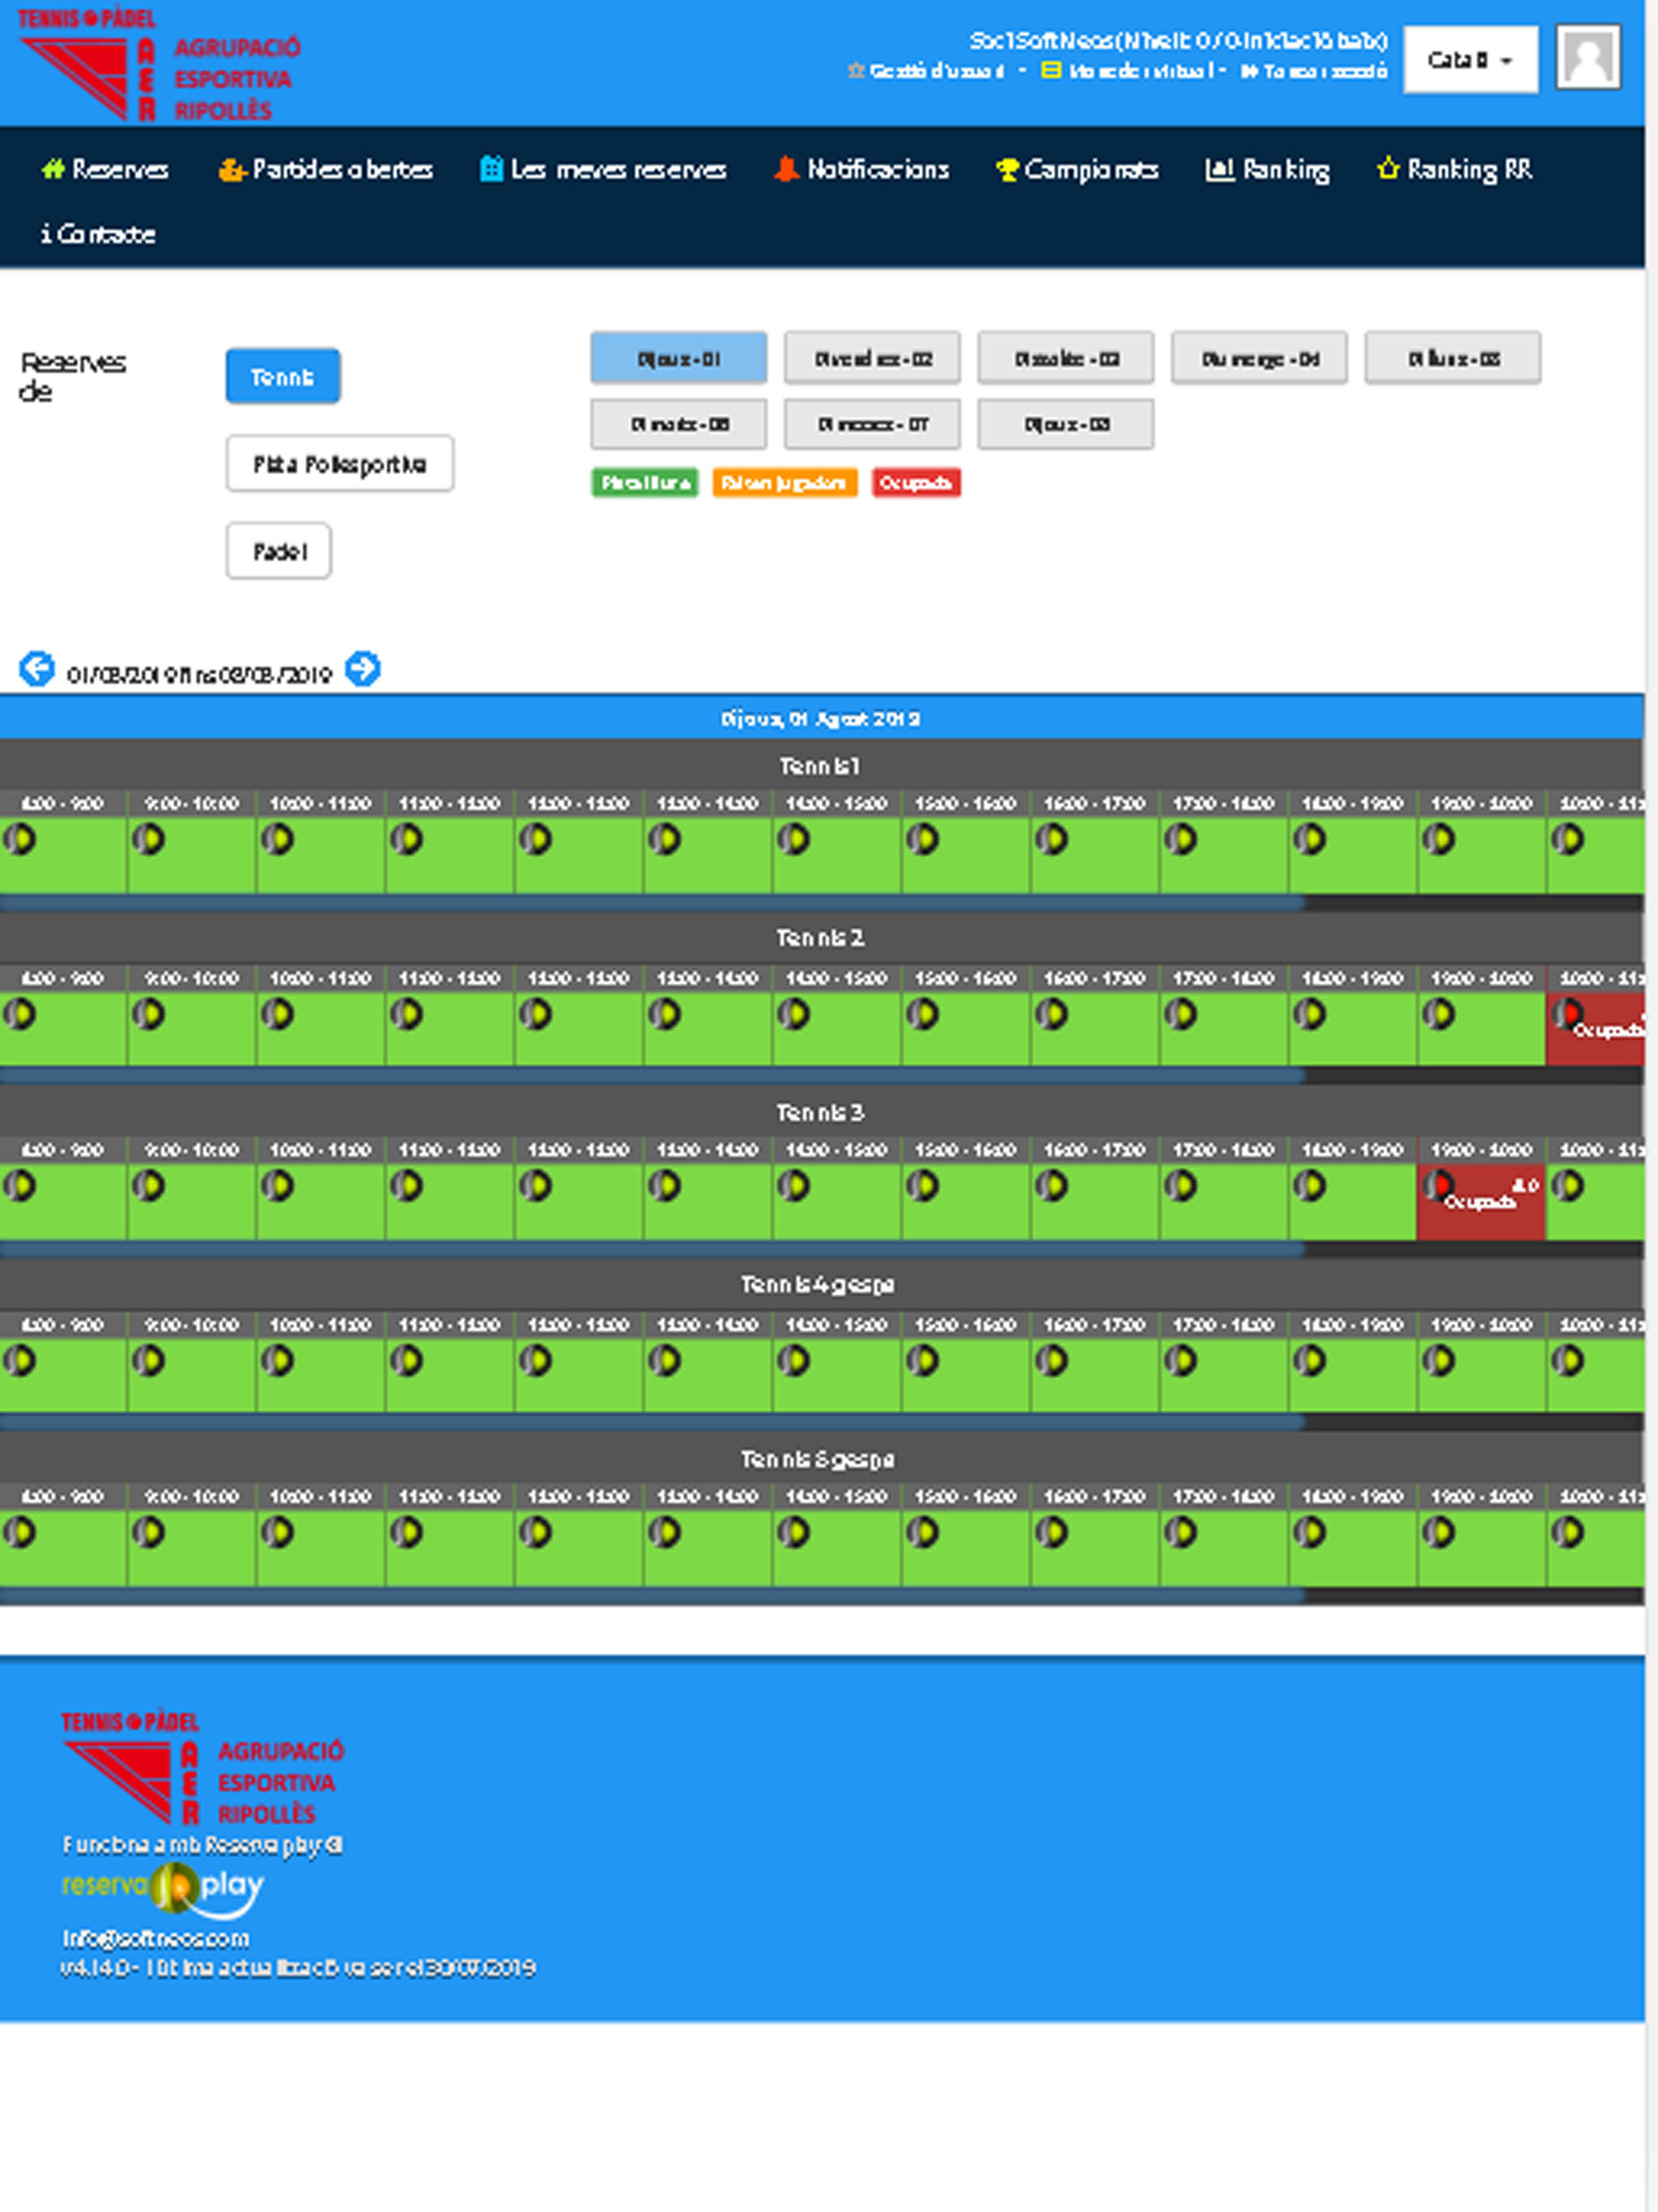Book Tennis 2 slot at 12:00 - 13:00

tap(579, 1029)
